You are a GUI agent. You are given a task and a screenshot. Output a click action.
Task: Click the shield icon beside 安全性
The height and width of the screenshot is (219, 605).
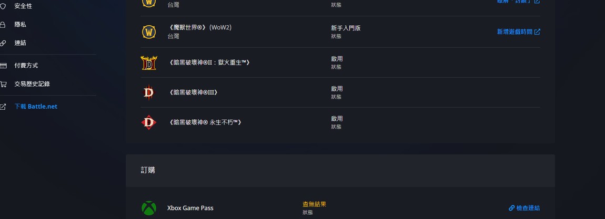tap(3, 6)
